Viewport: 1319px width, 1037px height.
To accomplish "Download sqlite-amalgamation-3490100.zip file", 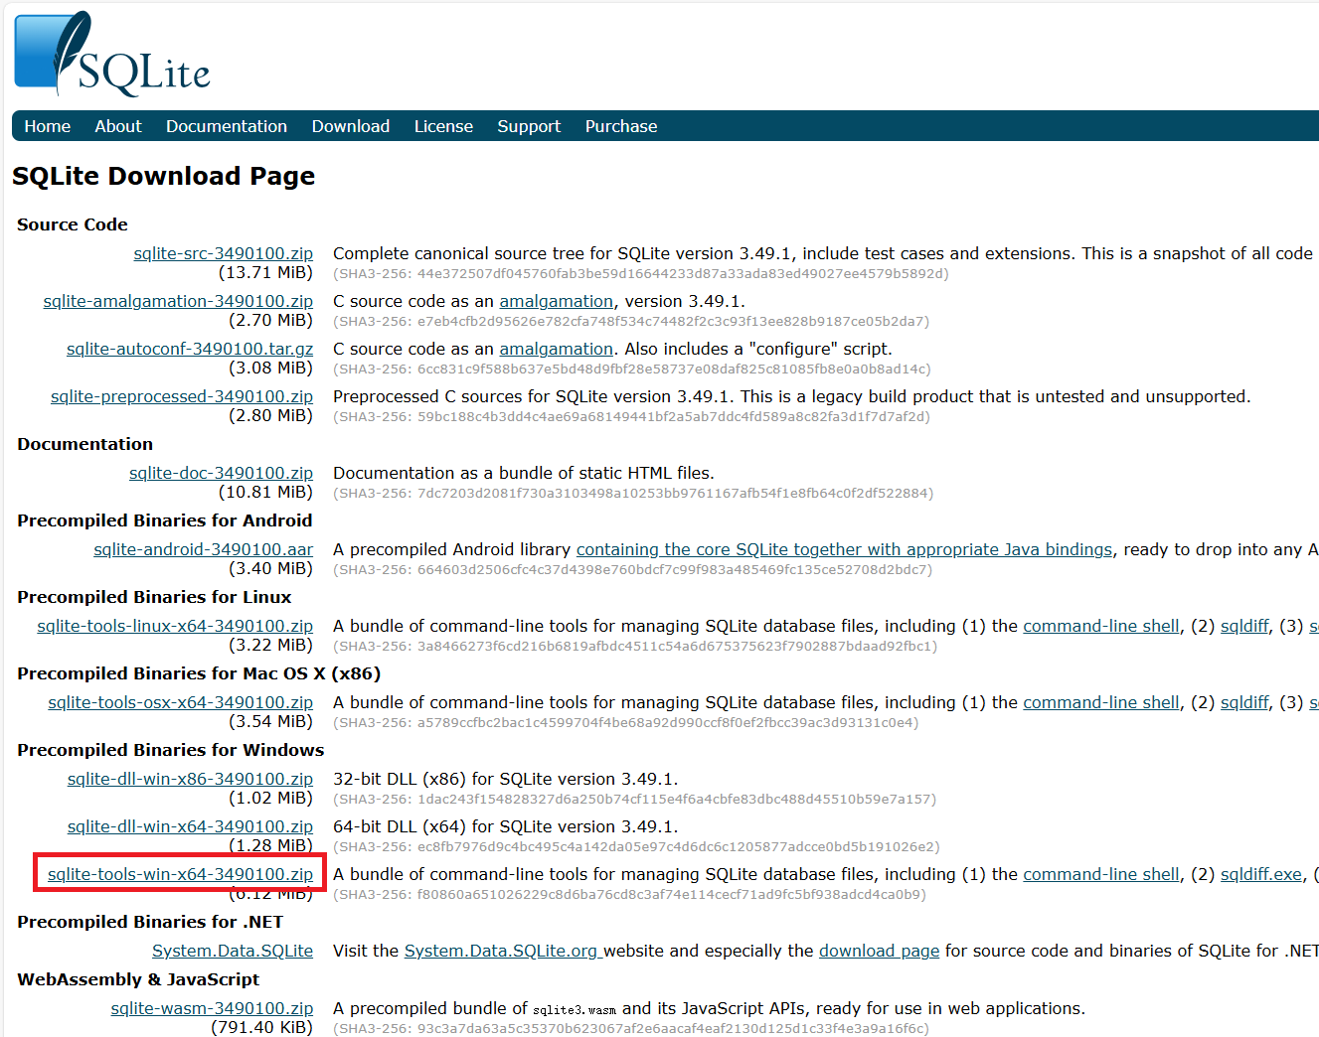I will (178, 301).
